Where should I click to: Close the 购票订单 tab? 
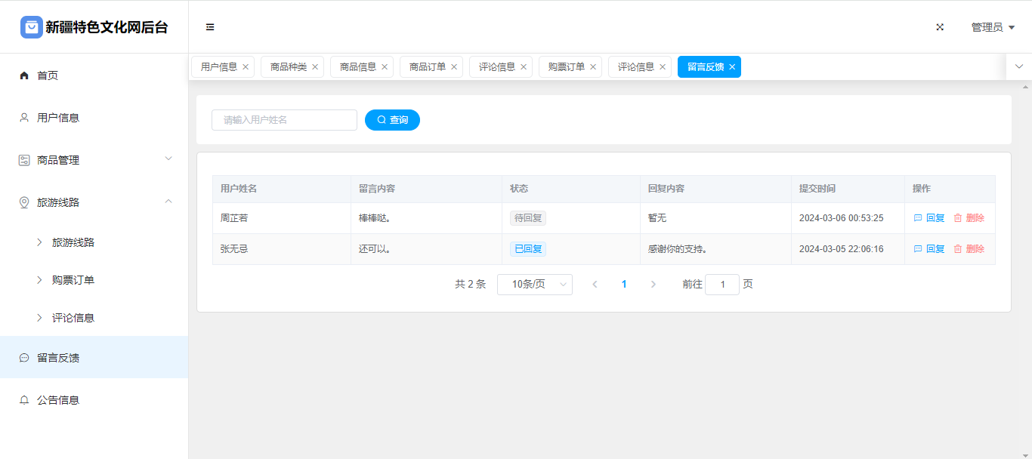pos(593,67)
